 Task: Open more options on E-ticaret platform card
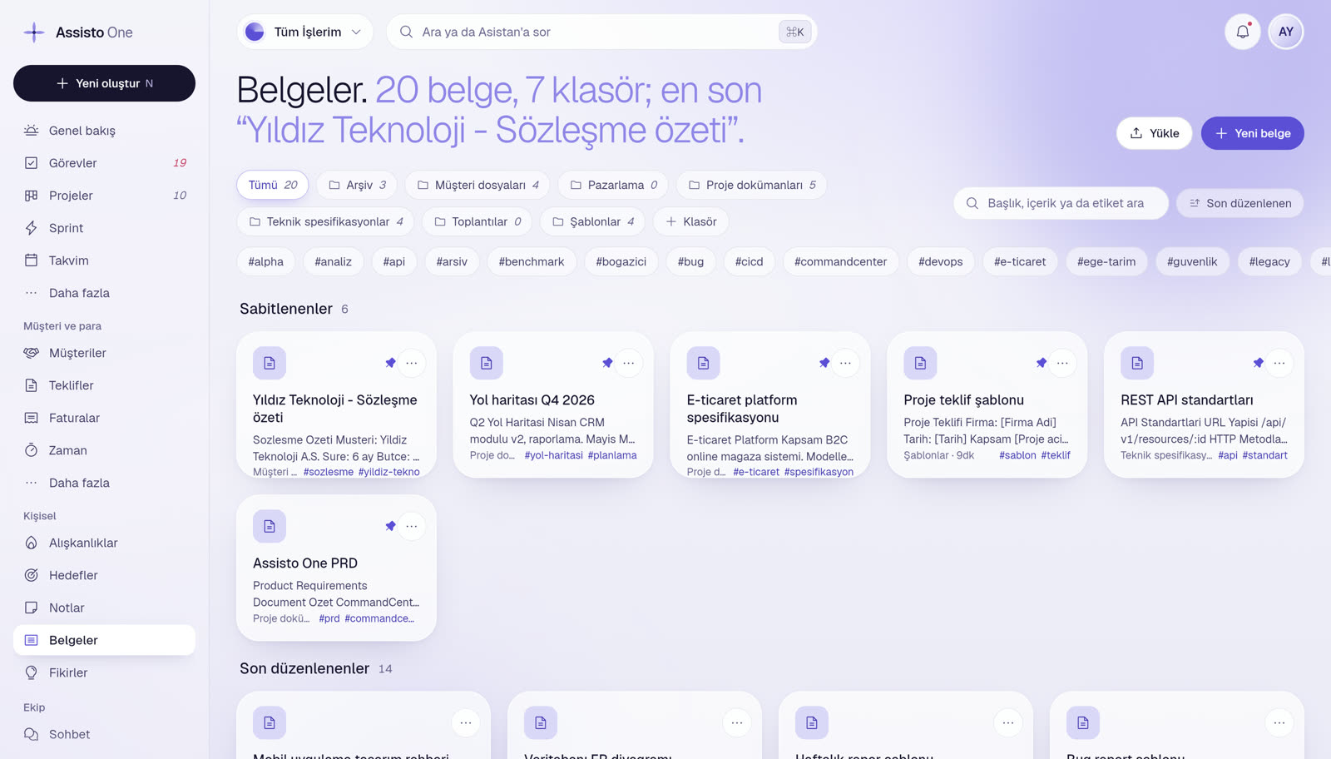pyautogui.click(x=845, y=363)
